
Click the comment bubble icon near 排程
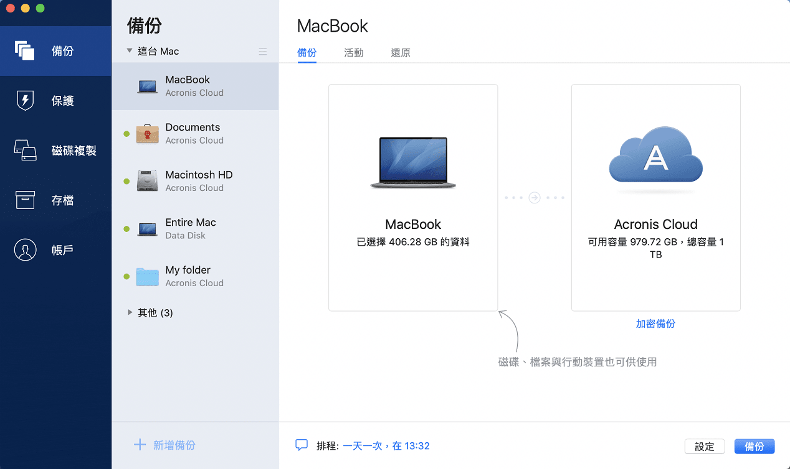pos(302,445)
